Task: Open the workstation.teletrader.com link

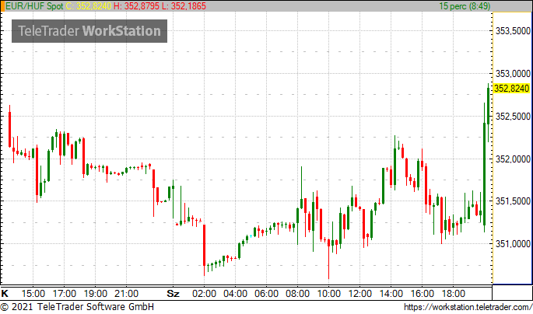Action: pyautogui.click(x=468, y=307)
